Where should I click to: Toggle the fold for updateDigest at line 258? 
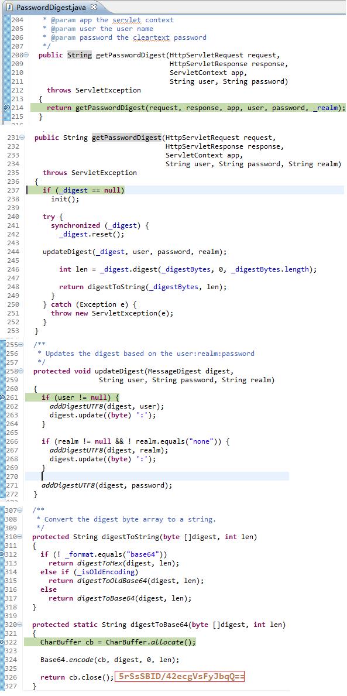pyautogui.click(x=21, y=371)
